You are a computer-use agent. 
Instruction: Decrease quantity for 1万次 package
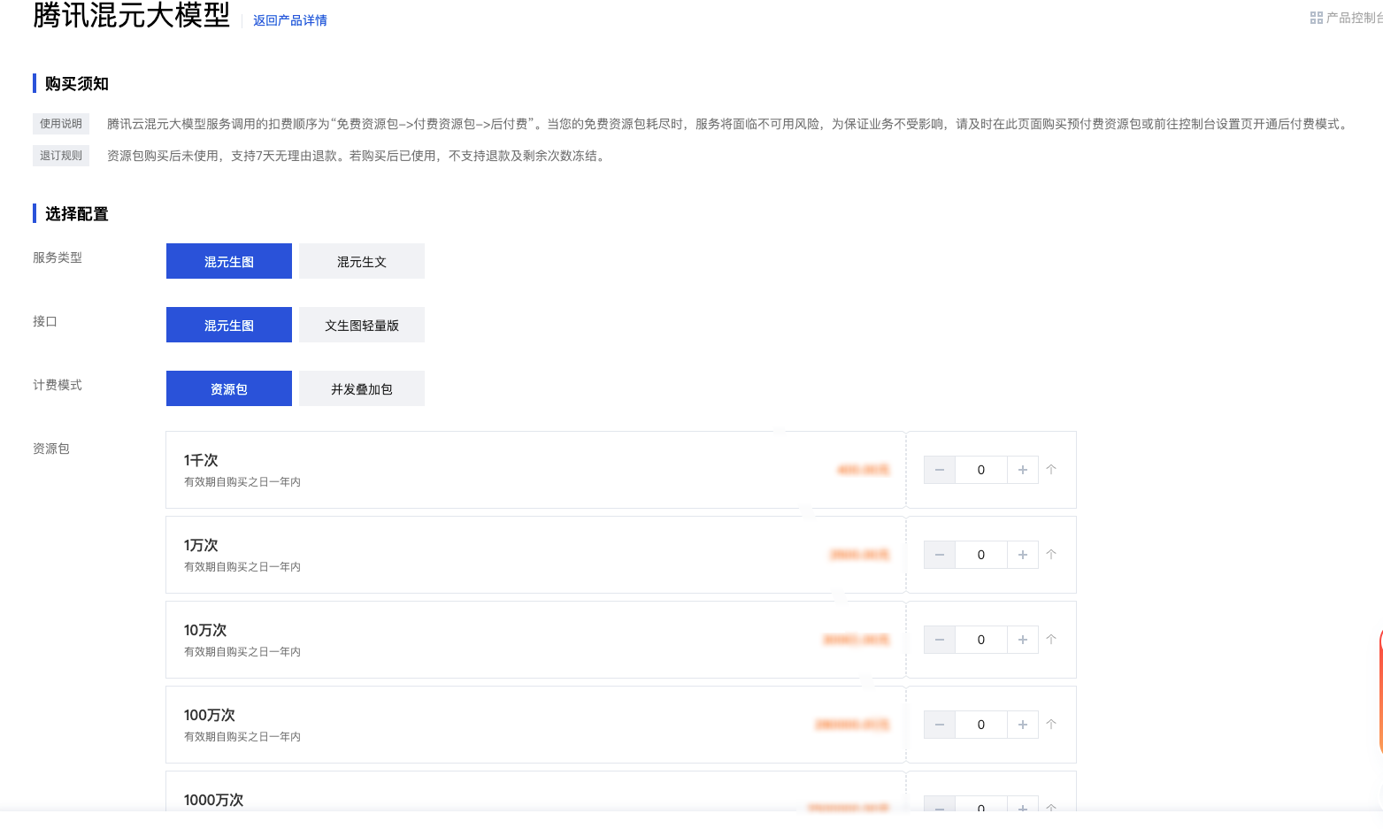pos(940,555)
